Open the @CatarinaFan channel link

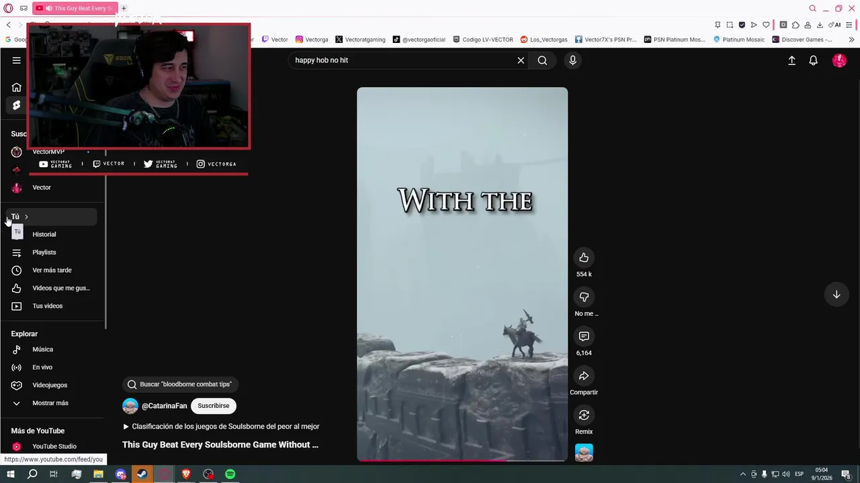pyautogui.click(x=164, y=406)
